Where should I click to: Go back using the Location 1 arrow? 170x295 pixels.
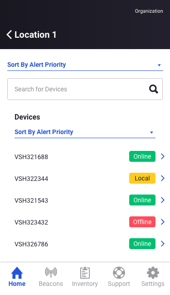(9, 35)
